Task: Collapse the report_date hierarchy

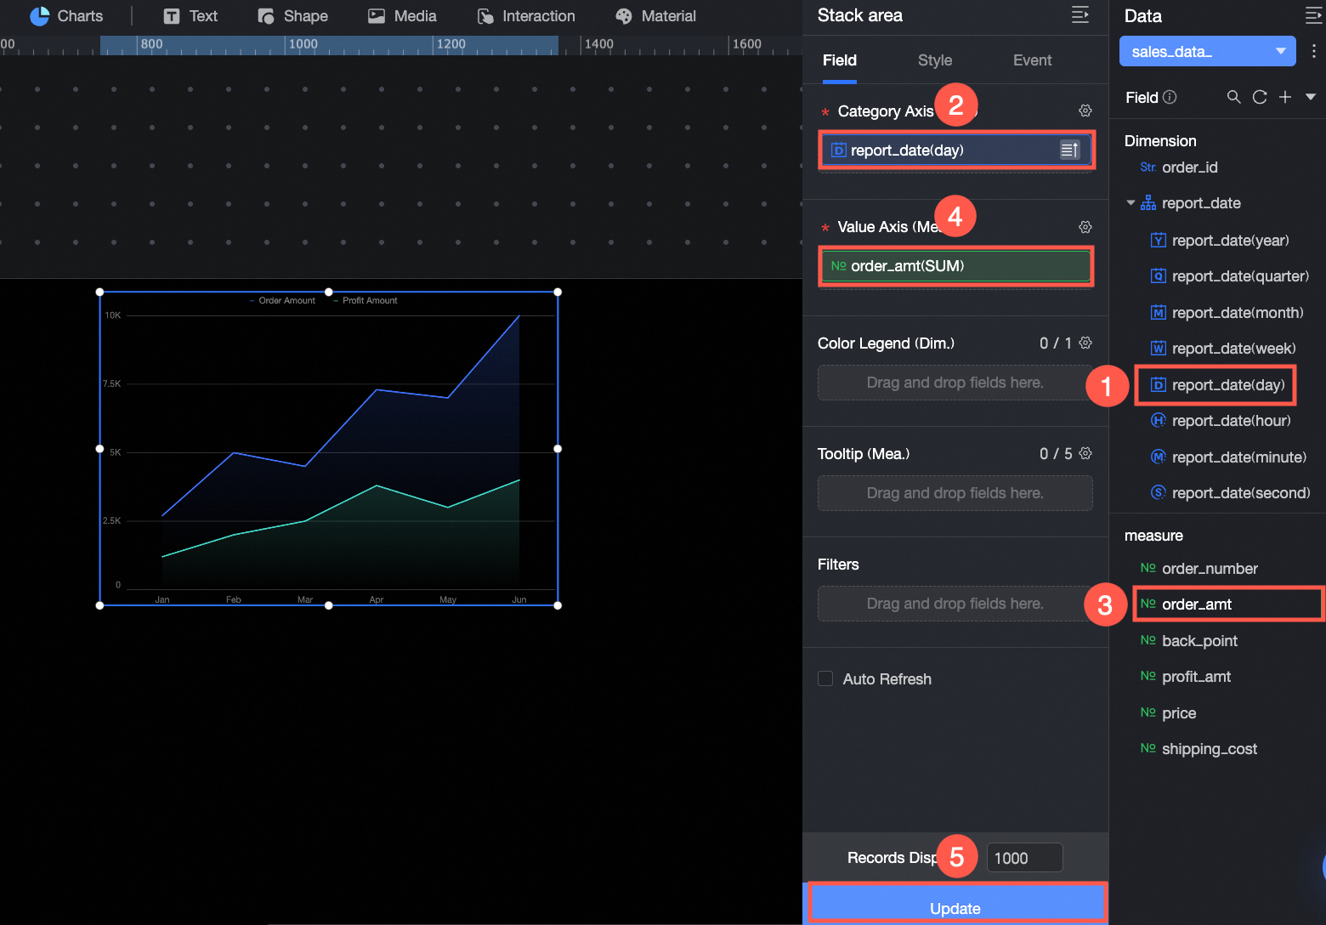Action: point(1130,203)
